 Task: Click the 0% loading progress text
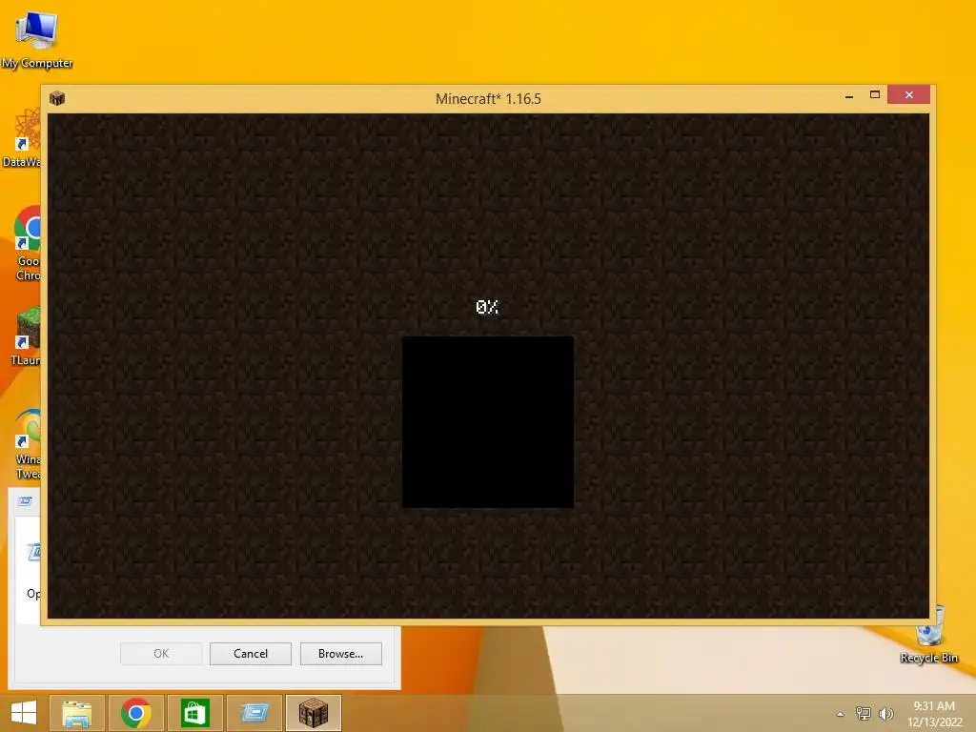coord(487,307)
